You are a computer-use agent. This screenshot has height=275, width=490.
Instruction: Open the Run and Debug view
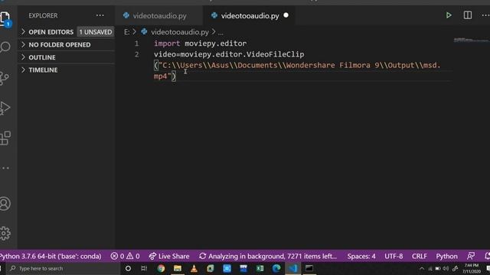pos(5,108)
